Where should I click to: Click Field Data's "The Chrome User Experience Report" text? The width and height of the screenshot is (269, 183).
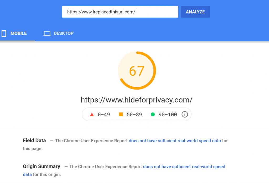coord(91,141)
